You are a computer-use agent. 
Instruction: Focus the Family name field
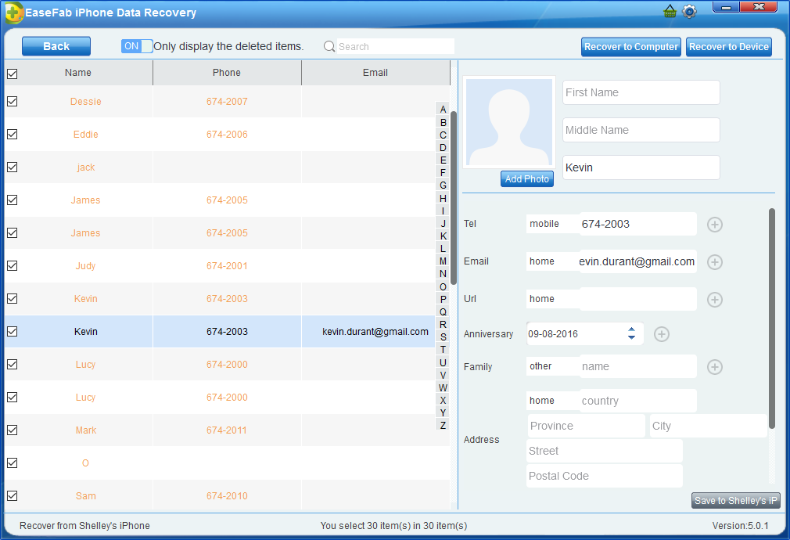tap(637, 366)
